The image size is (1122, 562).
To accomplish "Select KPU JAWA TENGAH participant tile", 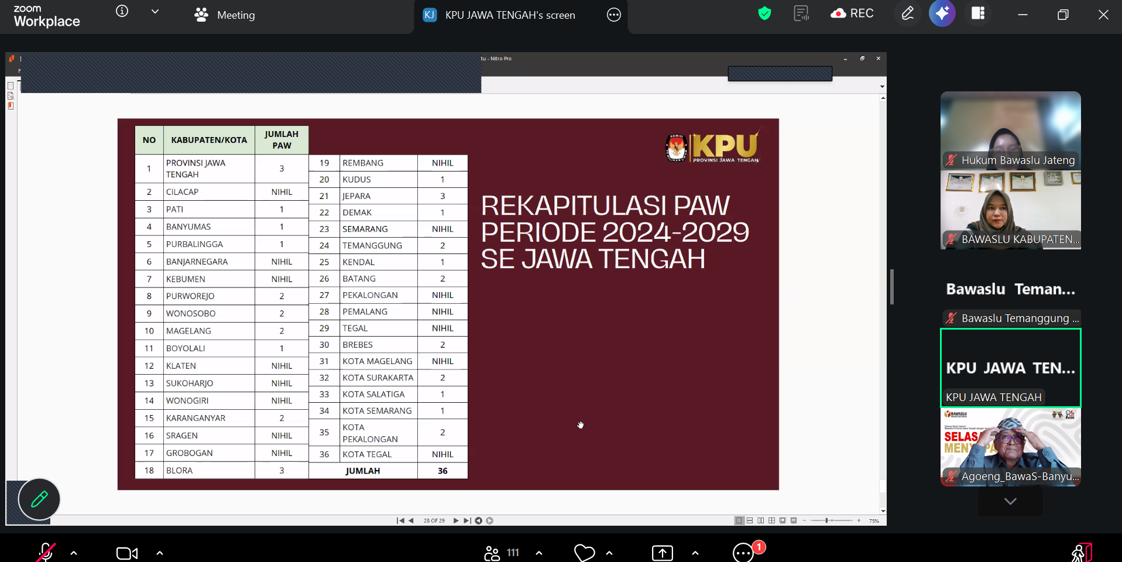I will 1011,368.
